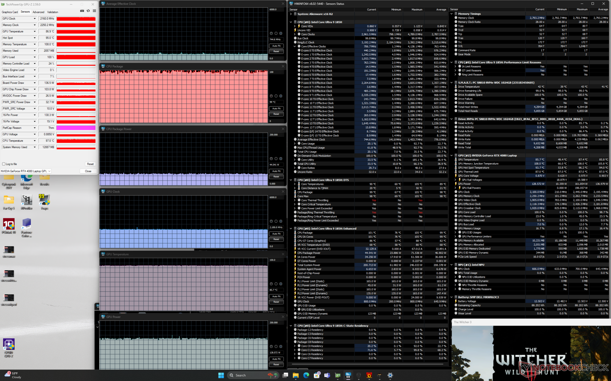The image size is (611, 381).
Task: Click the Windows Start button
Action: point(221,375)
